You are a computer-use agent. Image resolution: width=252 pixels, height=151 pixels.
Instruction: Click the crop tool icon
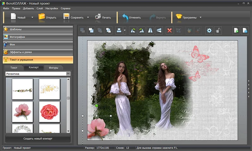click(179, 31)
